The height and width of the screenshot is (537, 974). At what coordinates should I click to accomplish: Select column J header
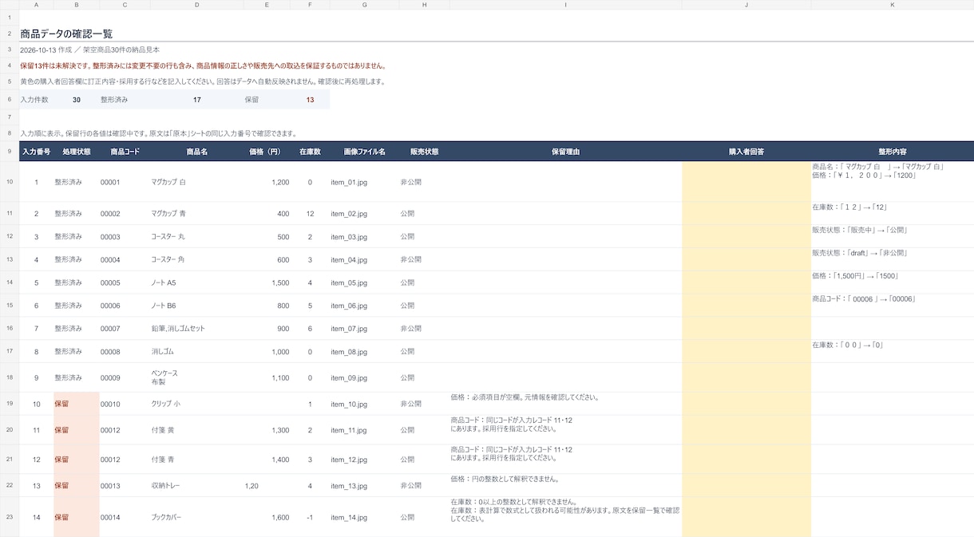point(746,5)
